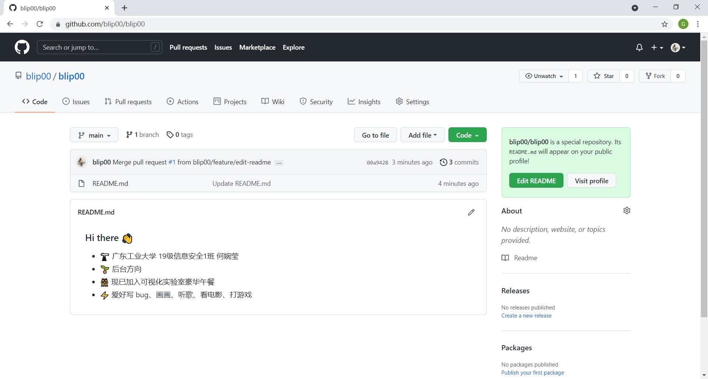Click the page vertical scrollbar
Viewport: 708px width, 379px height.
(704, 179)
